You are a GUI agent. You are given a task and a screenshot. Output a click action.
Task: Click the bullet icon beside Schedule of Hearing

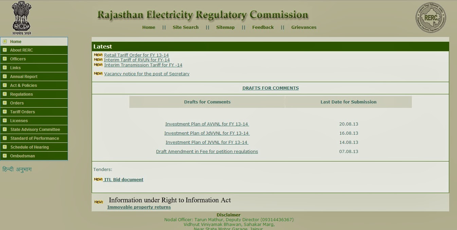click(5, 147)
